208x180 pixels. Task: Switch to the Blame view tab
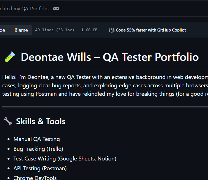point(21,30)
